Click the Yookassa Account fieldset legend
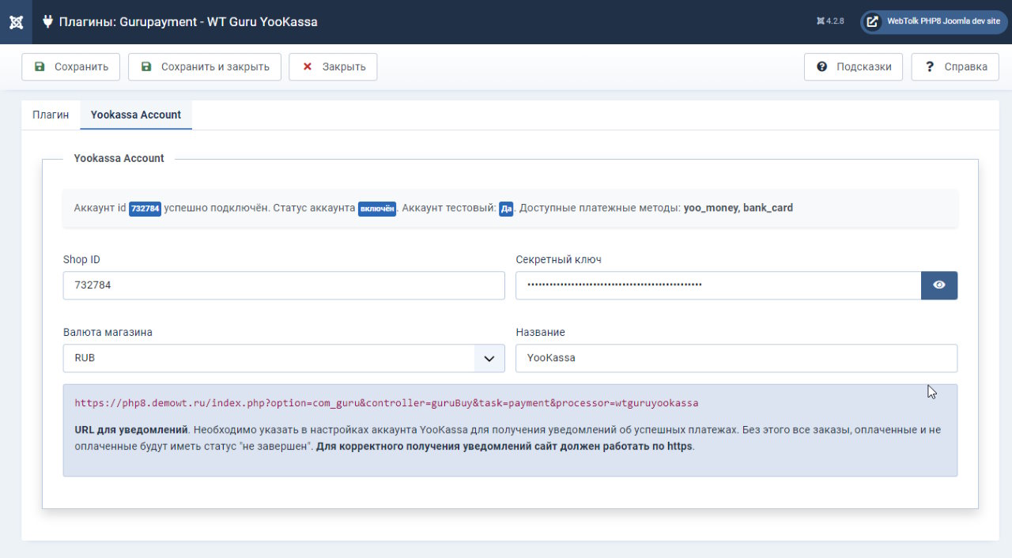This screenshot has width=1012, height=558. (x=119, y=158)
